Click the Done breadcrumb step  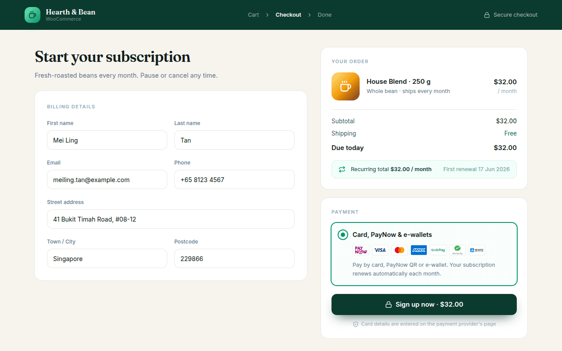(324, 15)
